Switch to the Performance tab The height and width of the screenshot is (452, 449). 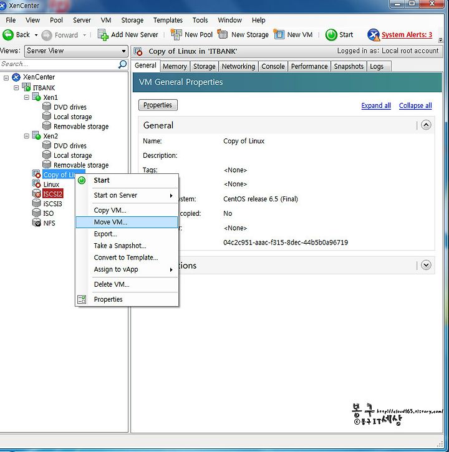click(x=309, y=66)
